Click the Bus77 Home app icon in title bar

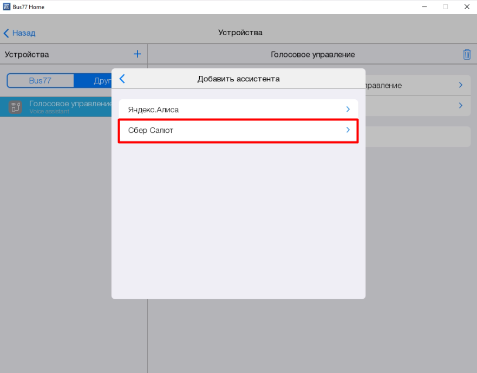(x=6, y=7)
